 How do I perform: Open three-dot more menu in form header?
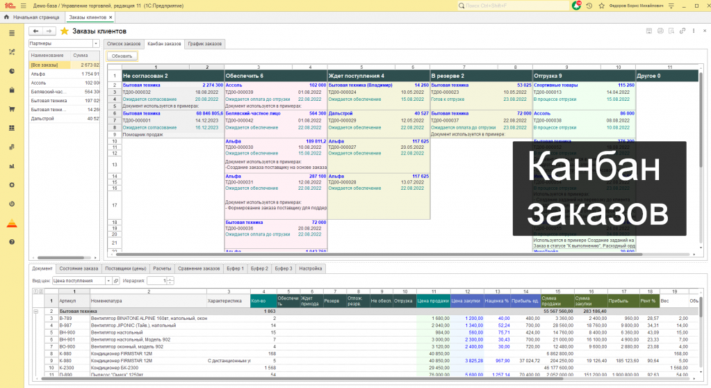[694, 31]
